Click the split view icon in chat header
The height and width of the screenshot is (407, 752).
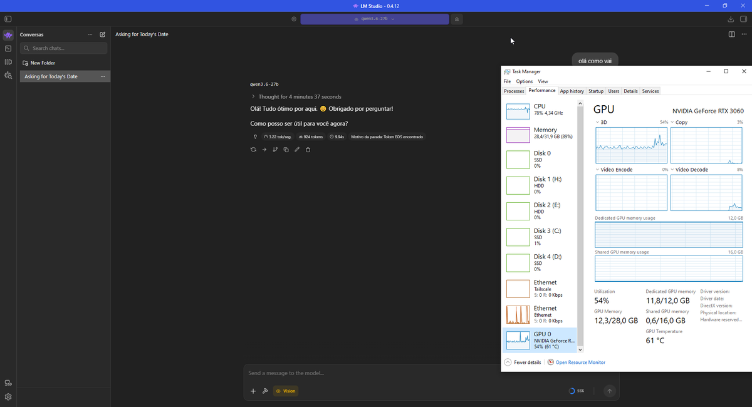coord(732,34)
